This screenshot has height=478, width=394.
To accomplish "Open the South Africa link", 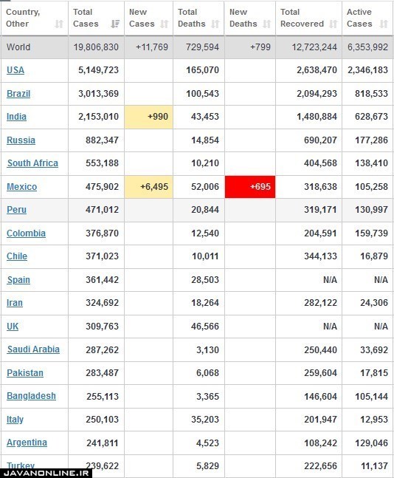I will point(32,163).
